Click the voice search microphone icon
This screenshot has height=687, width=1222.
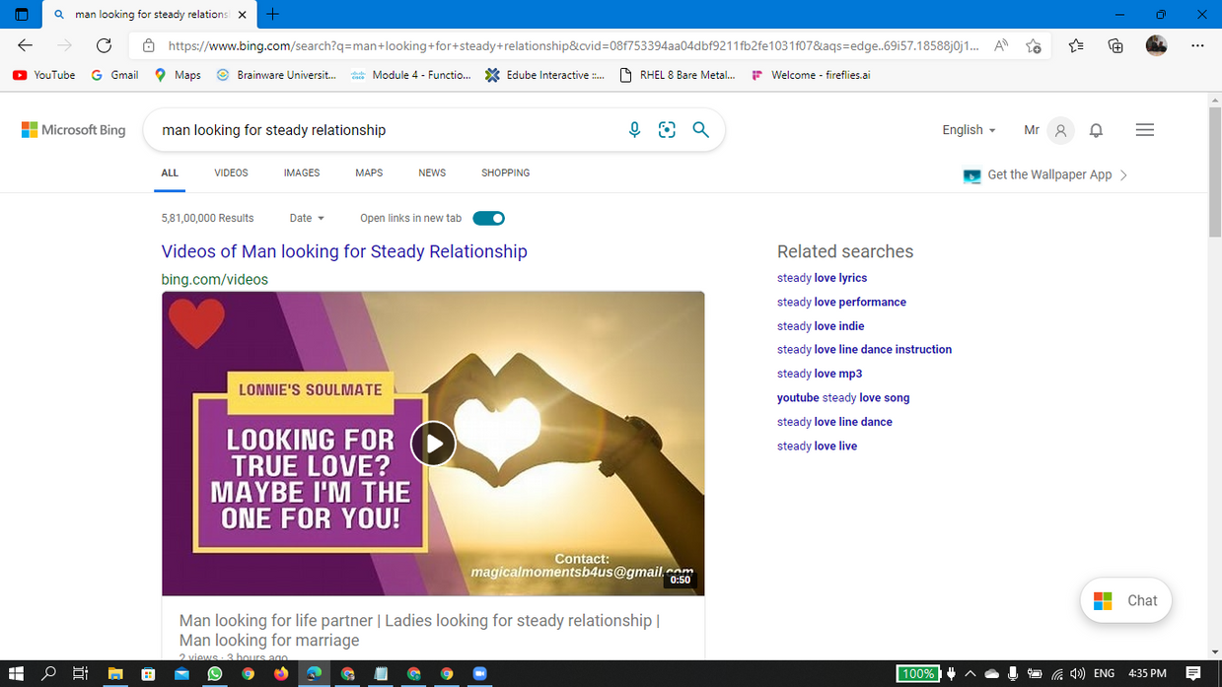coord(634,130)
